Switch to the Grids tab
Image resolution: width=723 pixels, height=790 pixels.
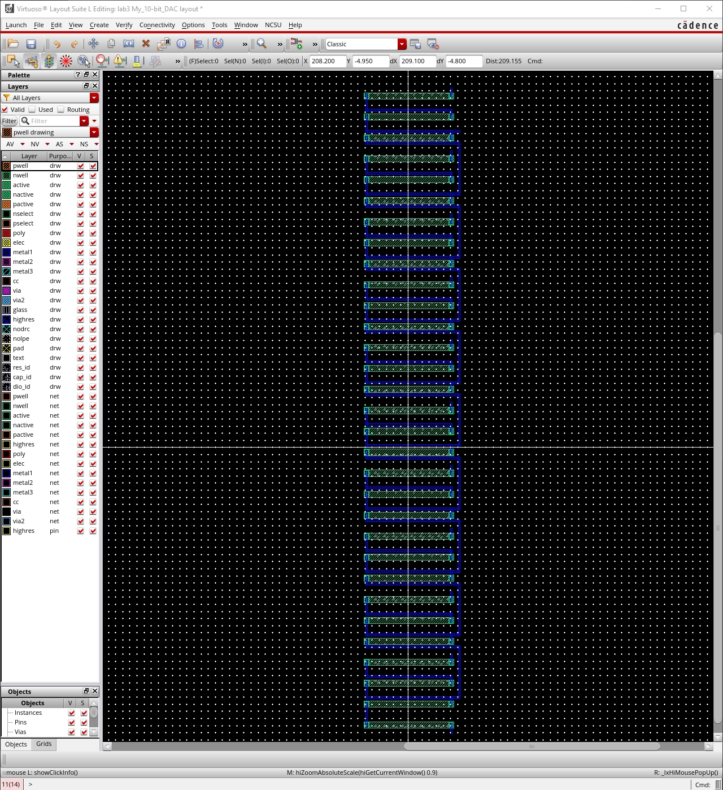coord(43,744)
